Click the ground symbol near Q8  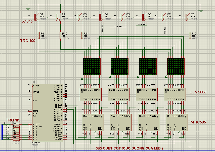point(201,12)
